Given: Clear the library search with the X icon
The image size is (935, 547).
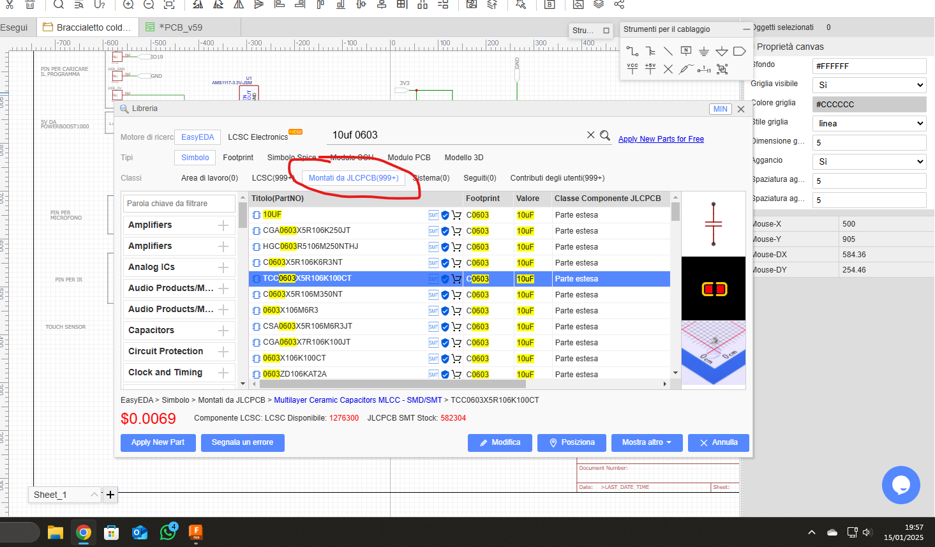Looking at the screenshot, I should (x=590, y=135).
